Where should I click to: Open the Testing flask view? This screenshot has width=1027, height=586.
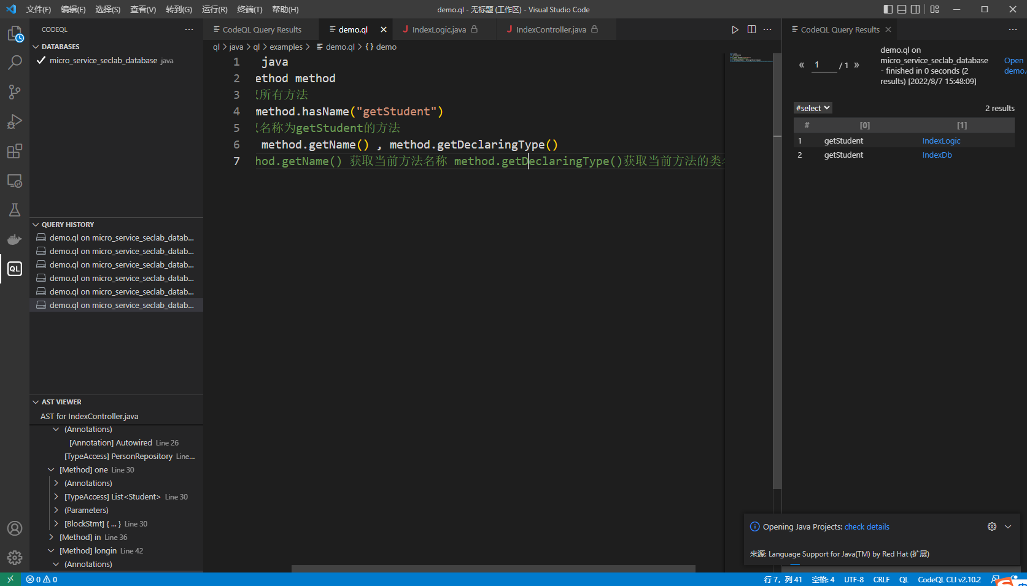coord(15,210)
